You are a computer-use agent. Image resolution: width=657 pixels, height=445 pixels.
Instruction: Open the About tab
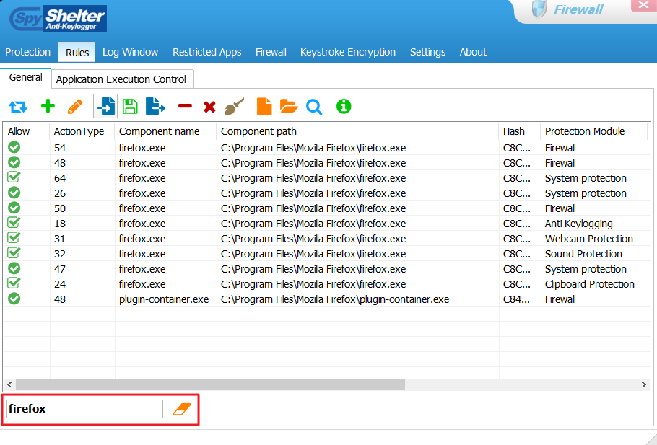tap(473, 52)
